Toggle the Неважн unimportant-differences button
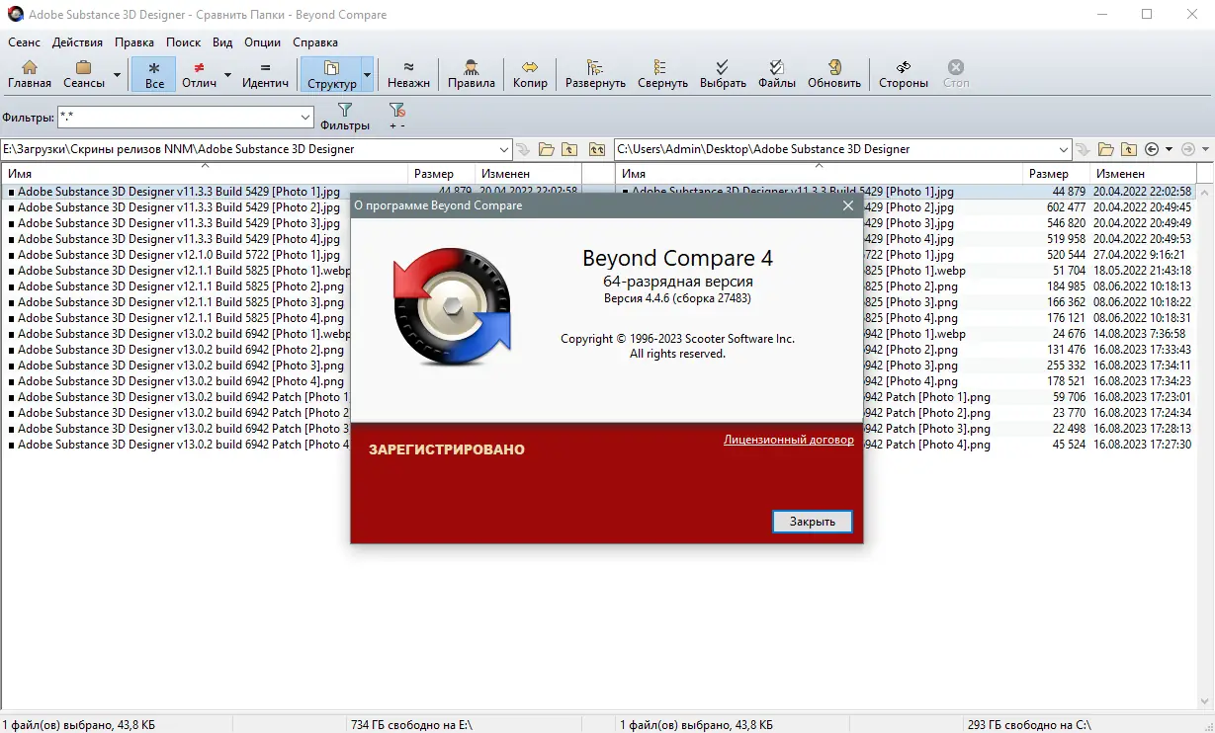1215x733 pixels. [407, 73]
